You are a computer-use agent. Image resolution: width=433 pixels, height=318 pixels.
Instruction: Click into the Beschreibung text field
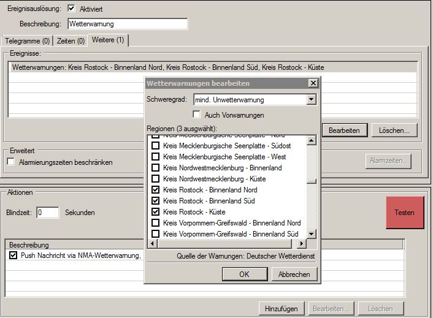point(128,24)
